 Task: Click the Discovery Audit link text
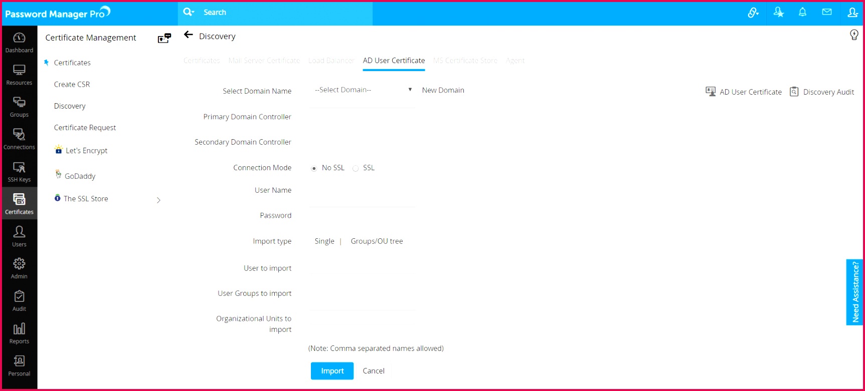828,92
